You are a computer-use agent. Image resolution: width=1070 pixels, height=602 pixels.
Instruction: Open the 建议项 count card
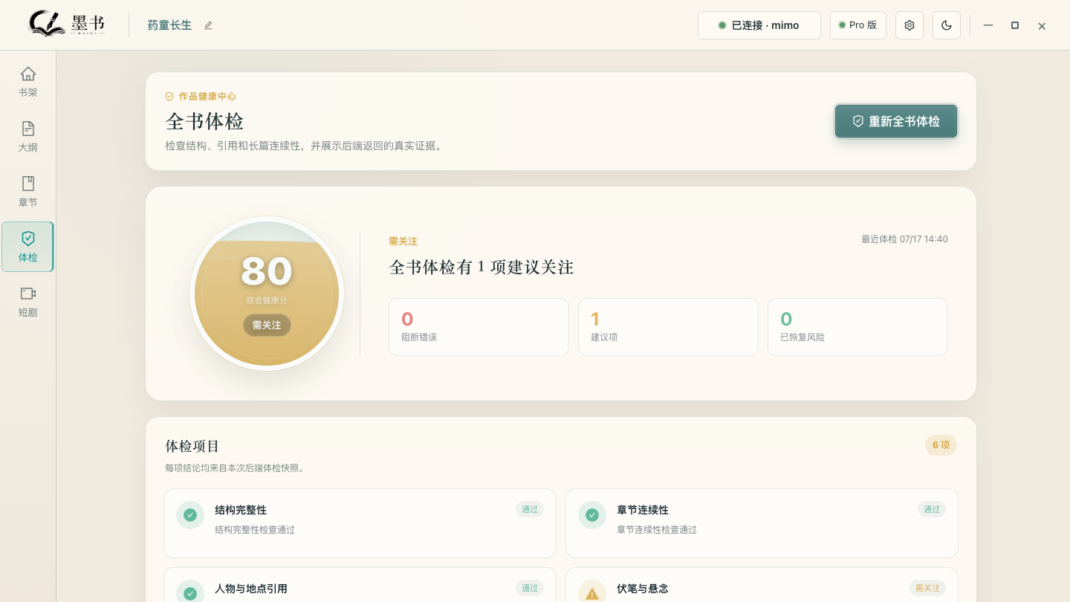[x=668, y=327]
